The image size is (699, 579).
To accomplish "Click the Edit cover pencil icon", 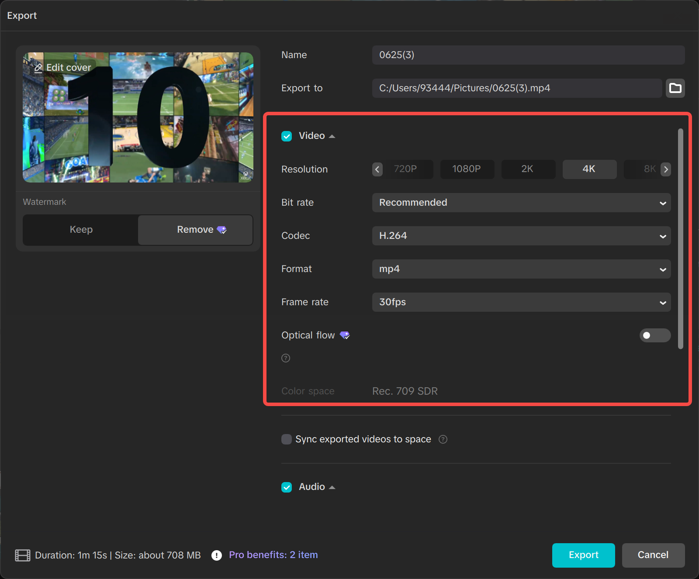I will click(38, 67).
